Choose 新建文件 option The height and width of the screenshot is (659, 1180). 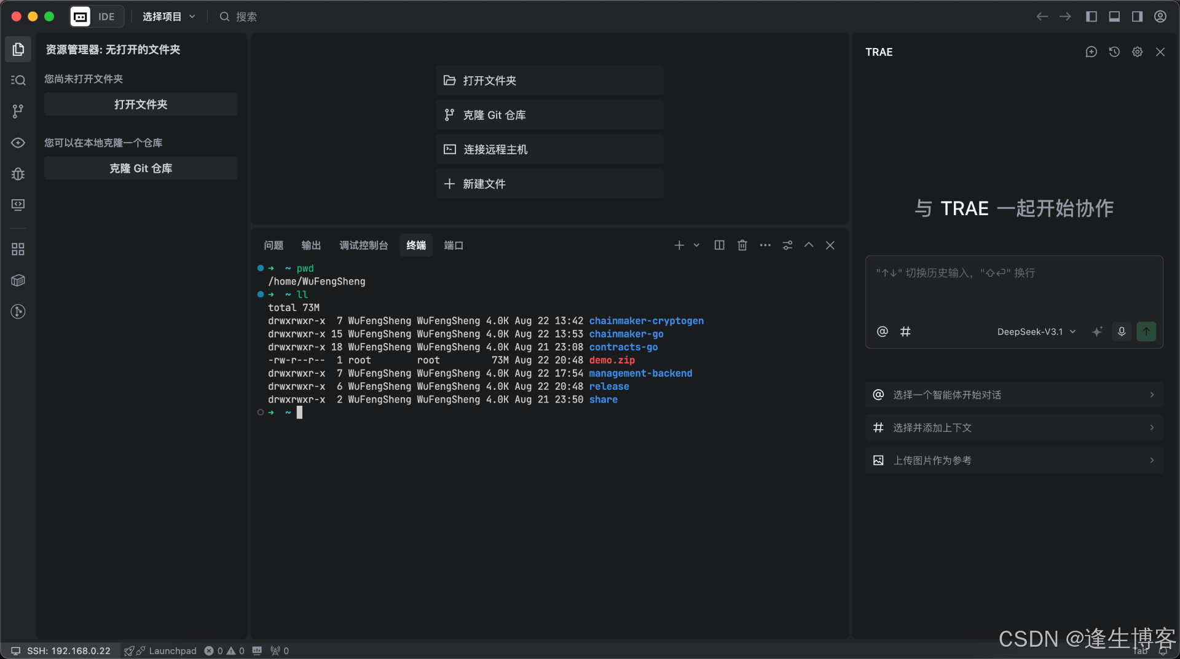pos(550,184)
